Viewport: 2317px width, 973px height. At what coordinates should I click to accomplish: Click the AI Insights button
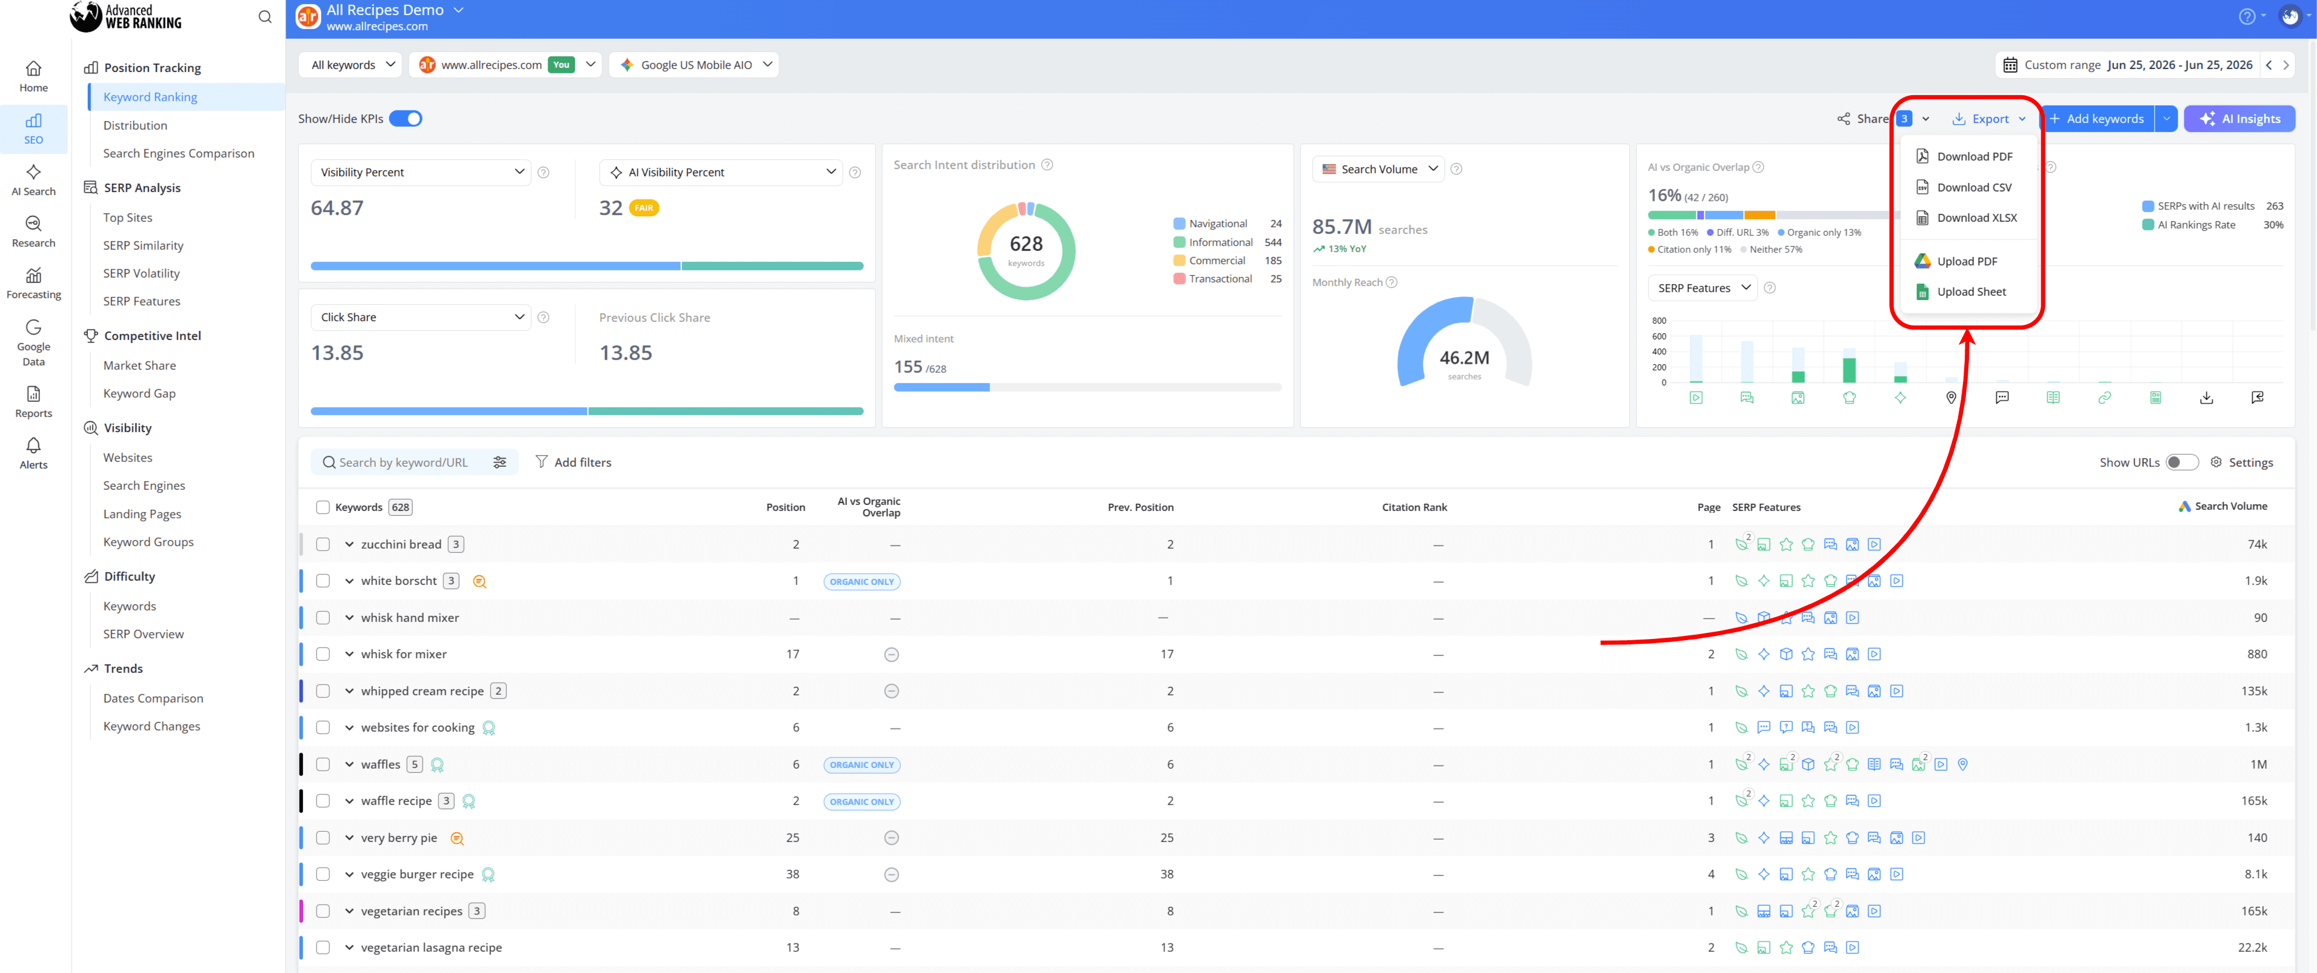(x=2239, y=119)
